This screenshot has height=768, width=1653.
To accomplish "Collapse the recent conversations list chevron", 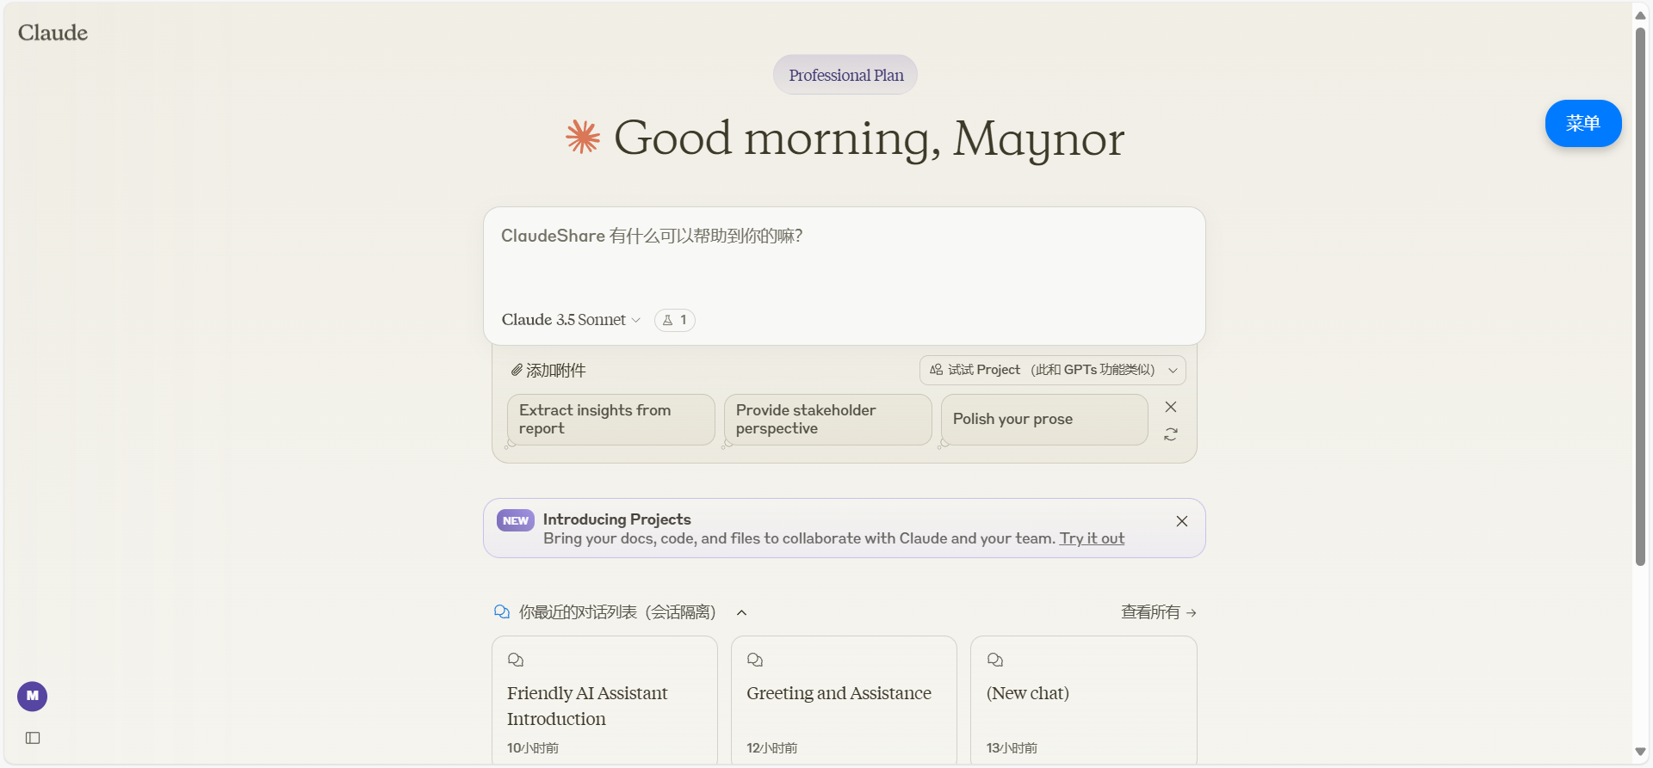I will click(741, 612).
